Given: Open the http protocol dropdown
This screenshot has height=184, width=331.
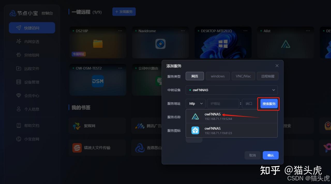Looking at the screenshot, I should tap(195, 103).
